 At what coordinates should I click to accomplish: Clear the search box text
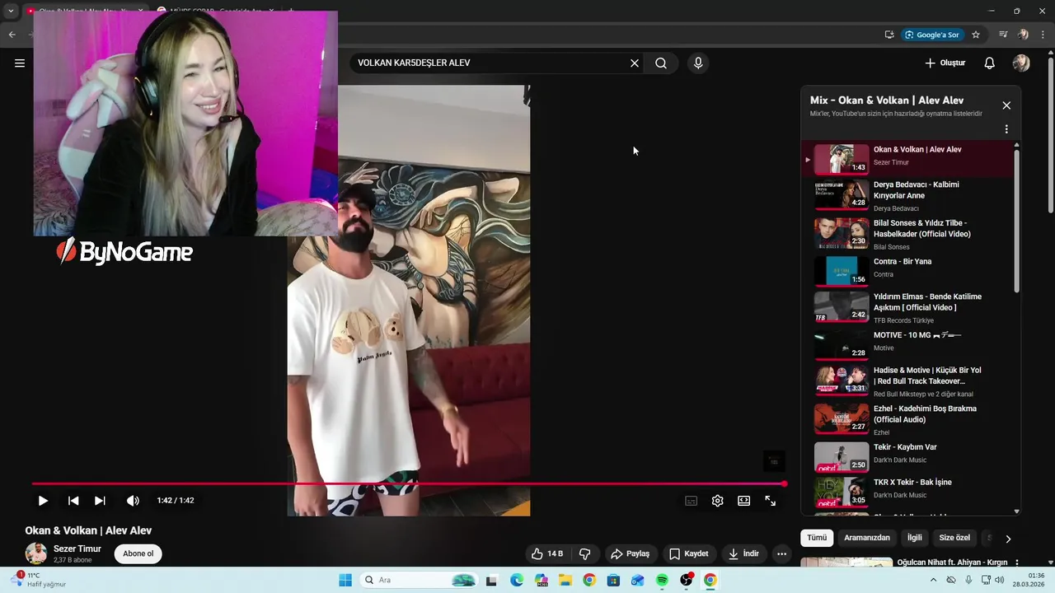tap(635, 63)
